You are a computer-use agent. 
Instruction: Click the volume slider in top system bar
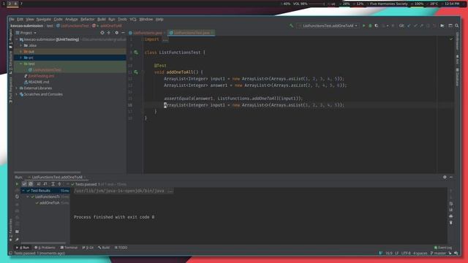317,4
